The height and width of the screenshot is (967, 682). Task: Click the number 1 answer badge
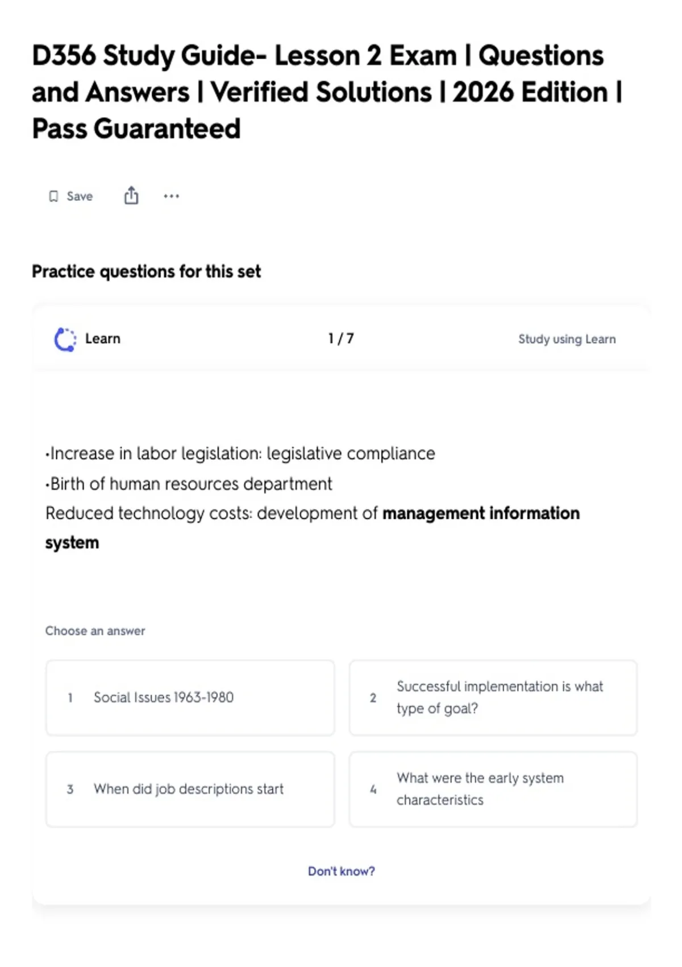[x=70, y=698]
